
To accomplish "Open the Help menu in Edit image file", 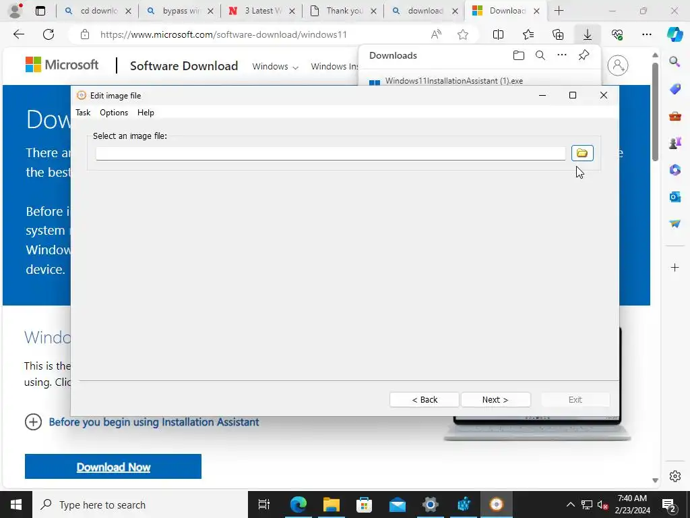I will (x=146, y=113).
